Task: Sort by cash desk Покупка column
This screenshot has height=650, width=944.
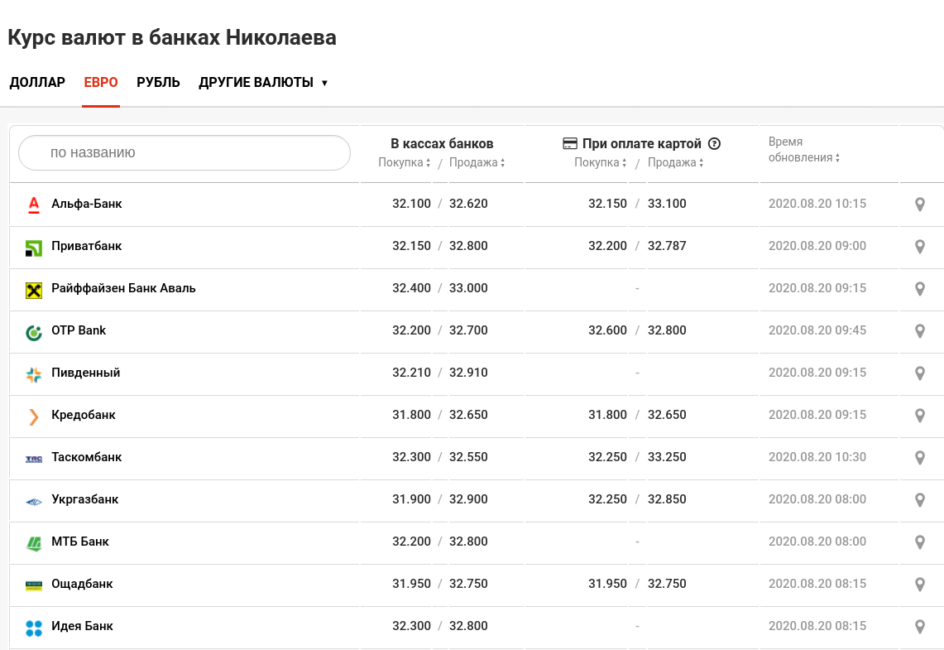Action: point(404,162)
